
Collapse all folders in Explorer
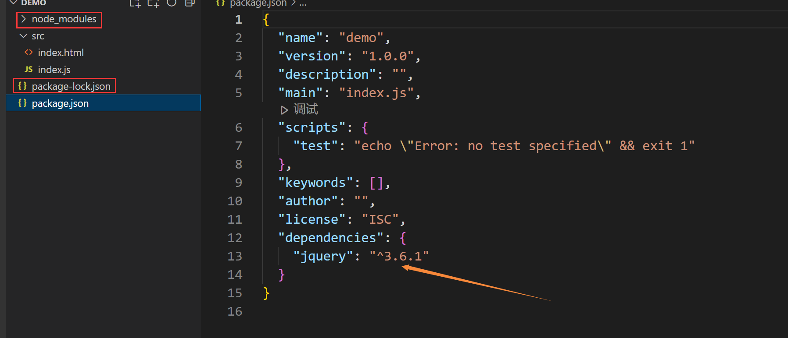pyautogui.click(x=190, y=3)
